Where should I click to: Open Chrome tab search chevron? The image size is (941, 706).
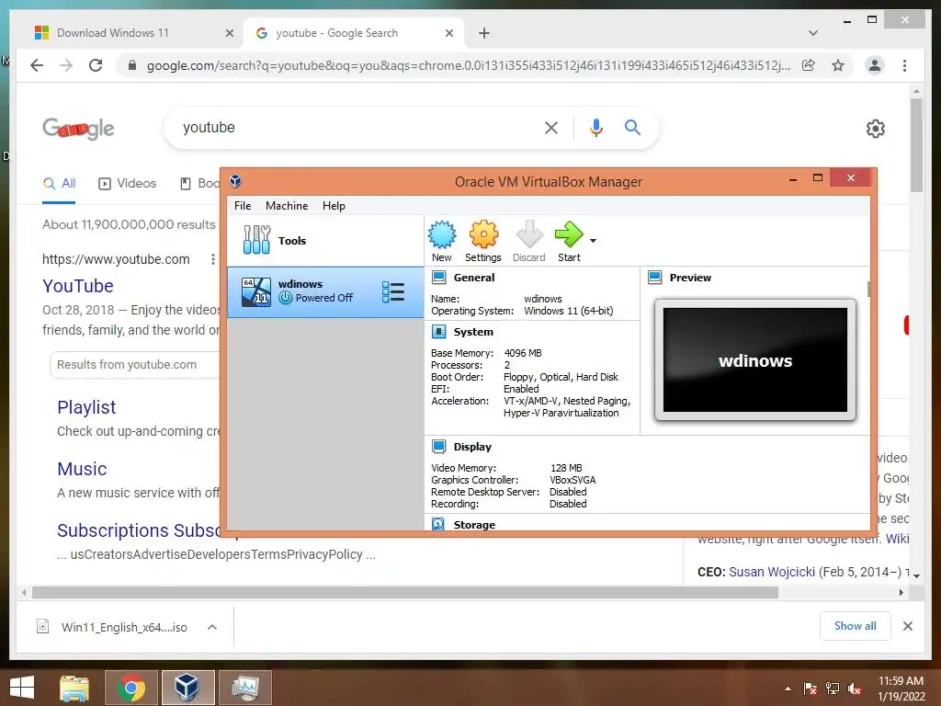(x=813, y=33)
